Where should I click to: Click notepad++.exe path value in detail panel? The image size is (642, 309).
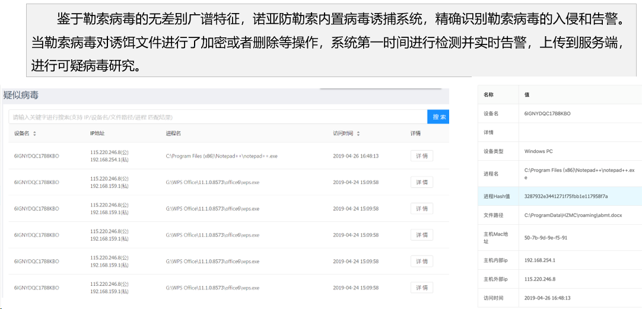click(579, 174)
